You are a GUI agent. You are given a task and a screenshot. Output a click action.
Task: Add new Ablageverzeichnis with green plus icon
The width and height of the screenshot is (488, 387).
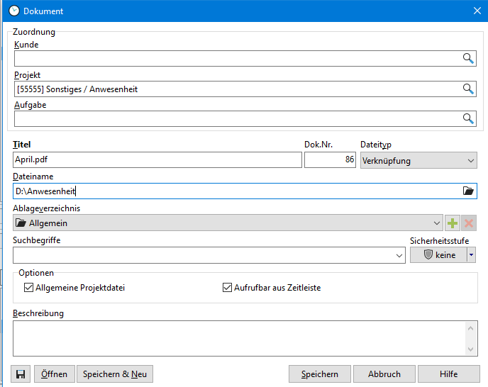[452, 223]
